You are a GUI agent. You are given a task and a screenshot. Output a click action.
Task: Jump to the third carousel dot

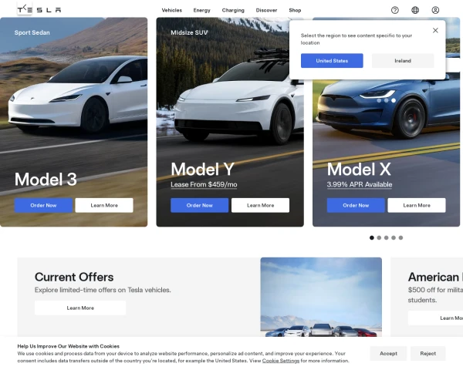coord(387,238)
